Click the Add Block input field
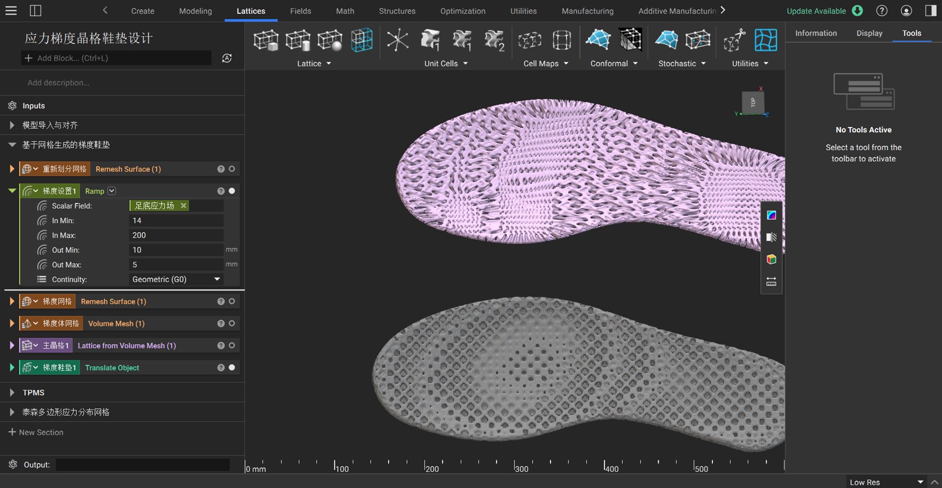The image size is (942, 488). [116, 58]
